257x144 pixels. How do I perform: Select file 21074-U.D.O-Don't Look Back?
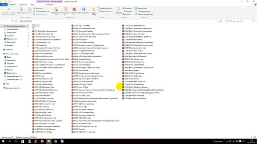(x=83, y=132)
